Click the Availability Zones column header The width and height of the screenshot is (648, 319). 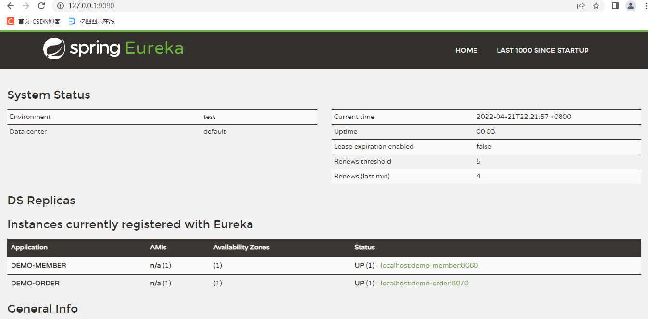241,248
